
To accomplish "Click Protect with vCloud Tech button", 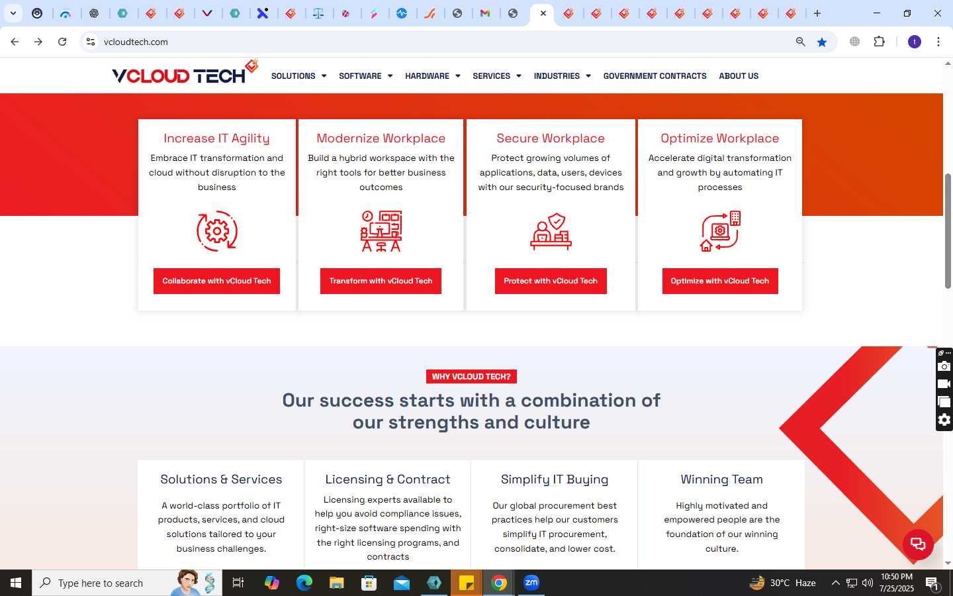I will click(551, 281).
